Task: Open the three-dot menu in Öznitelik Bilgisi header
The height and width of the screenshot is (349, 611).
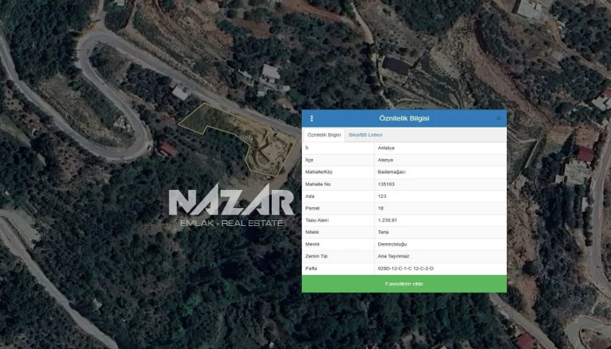Action: click(311, 118)
